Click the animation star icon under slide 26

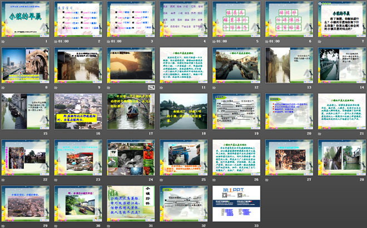[x=214, y=180]
